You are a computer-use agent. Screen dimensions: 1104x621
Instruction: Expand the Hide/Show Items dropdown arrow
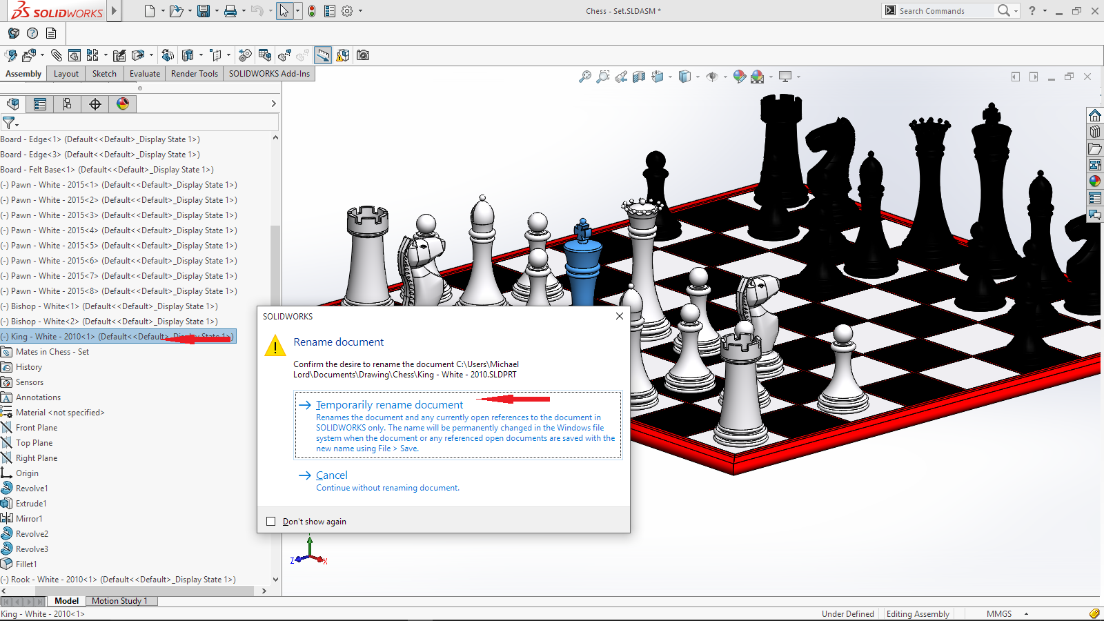[x=725, y=77]
